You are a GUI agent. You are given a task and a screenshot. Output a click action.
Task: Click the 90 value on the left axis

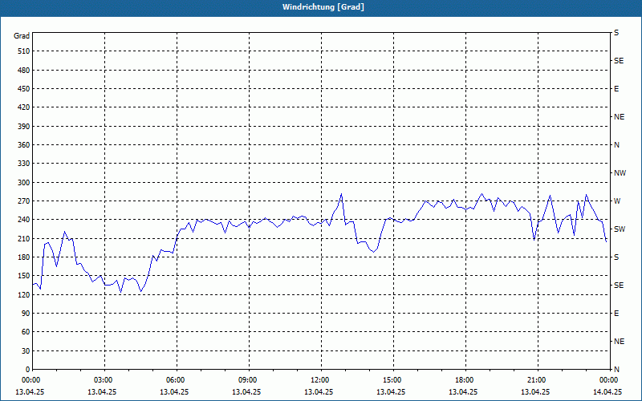point(25,314)
